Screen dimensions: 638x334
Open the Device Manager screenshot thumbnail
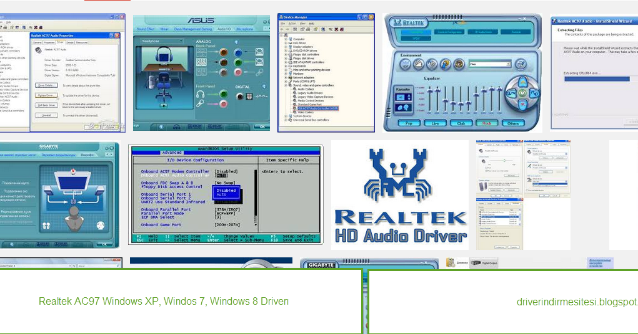pyautogui.click(x=326, y=73)
